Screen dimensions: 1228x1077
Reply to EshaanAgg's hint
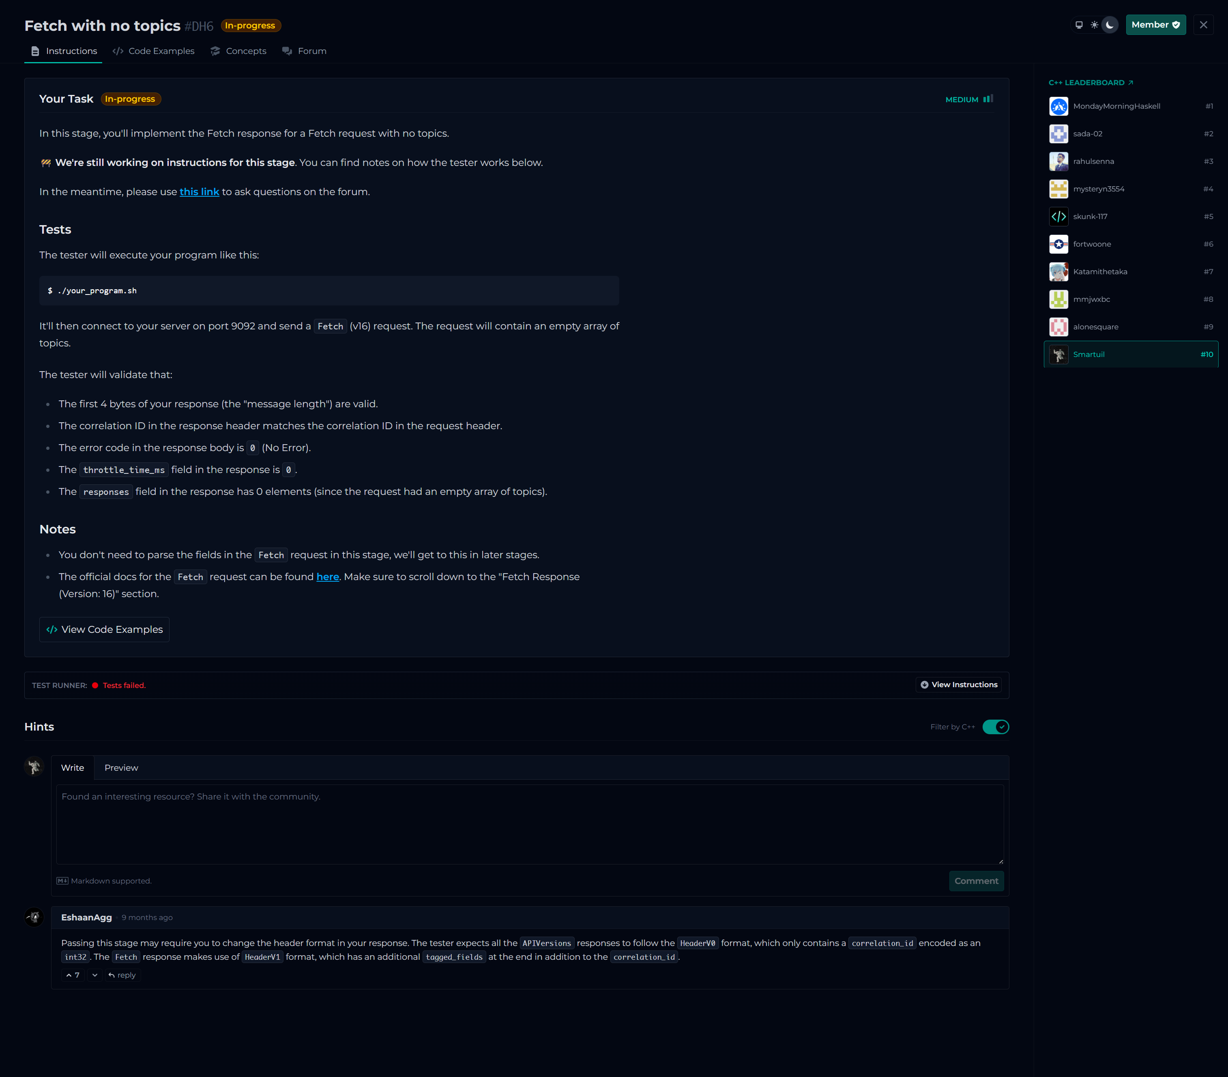point(122,975)
